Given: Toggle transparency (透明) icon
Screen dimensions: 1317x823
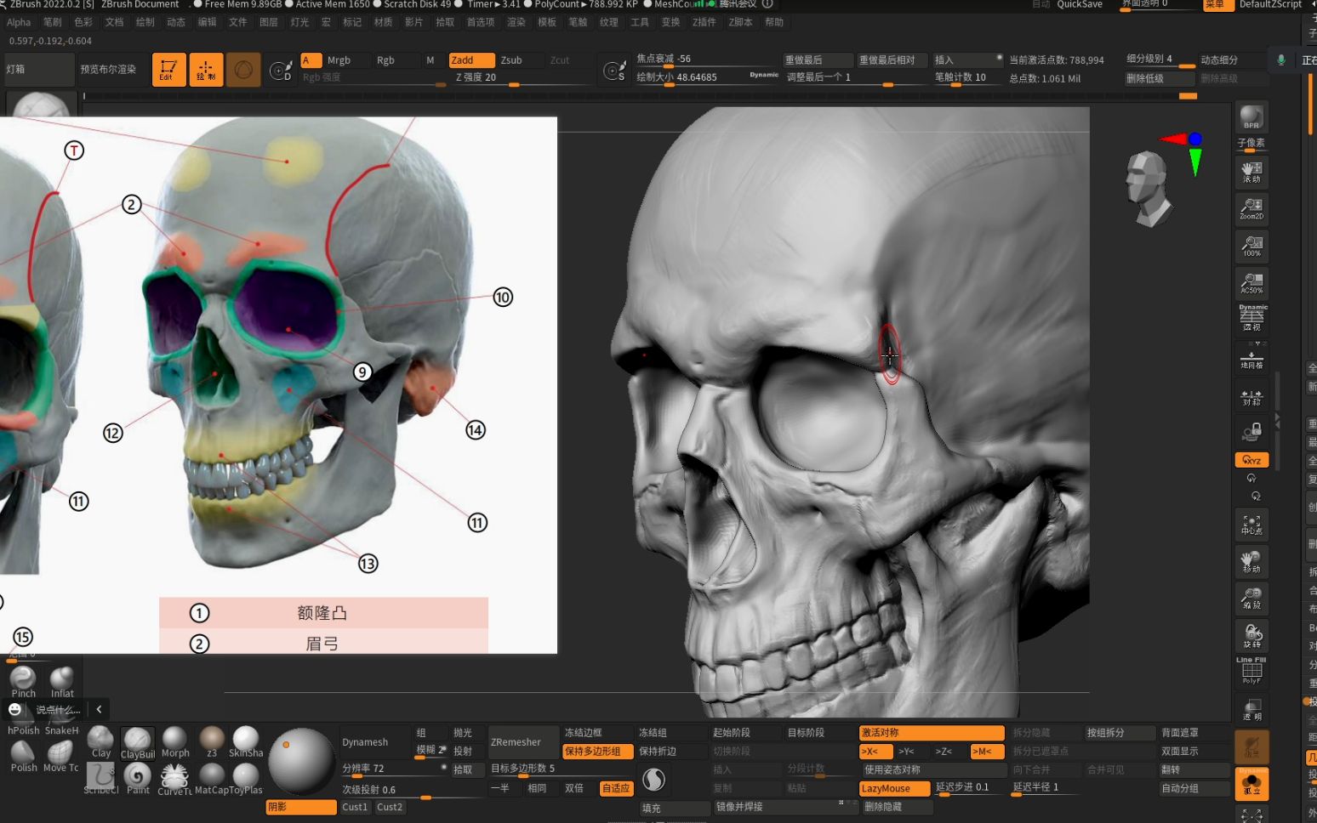Looking at the screenshot, I should click(1251, 709).
